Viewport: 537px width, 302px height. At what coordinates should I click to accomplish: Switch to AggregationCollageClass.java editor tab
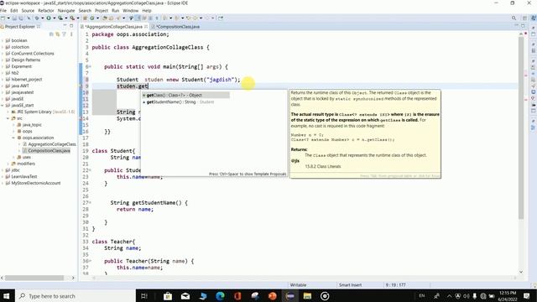113,26
